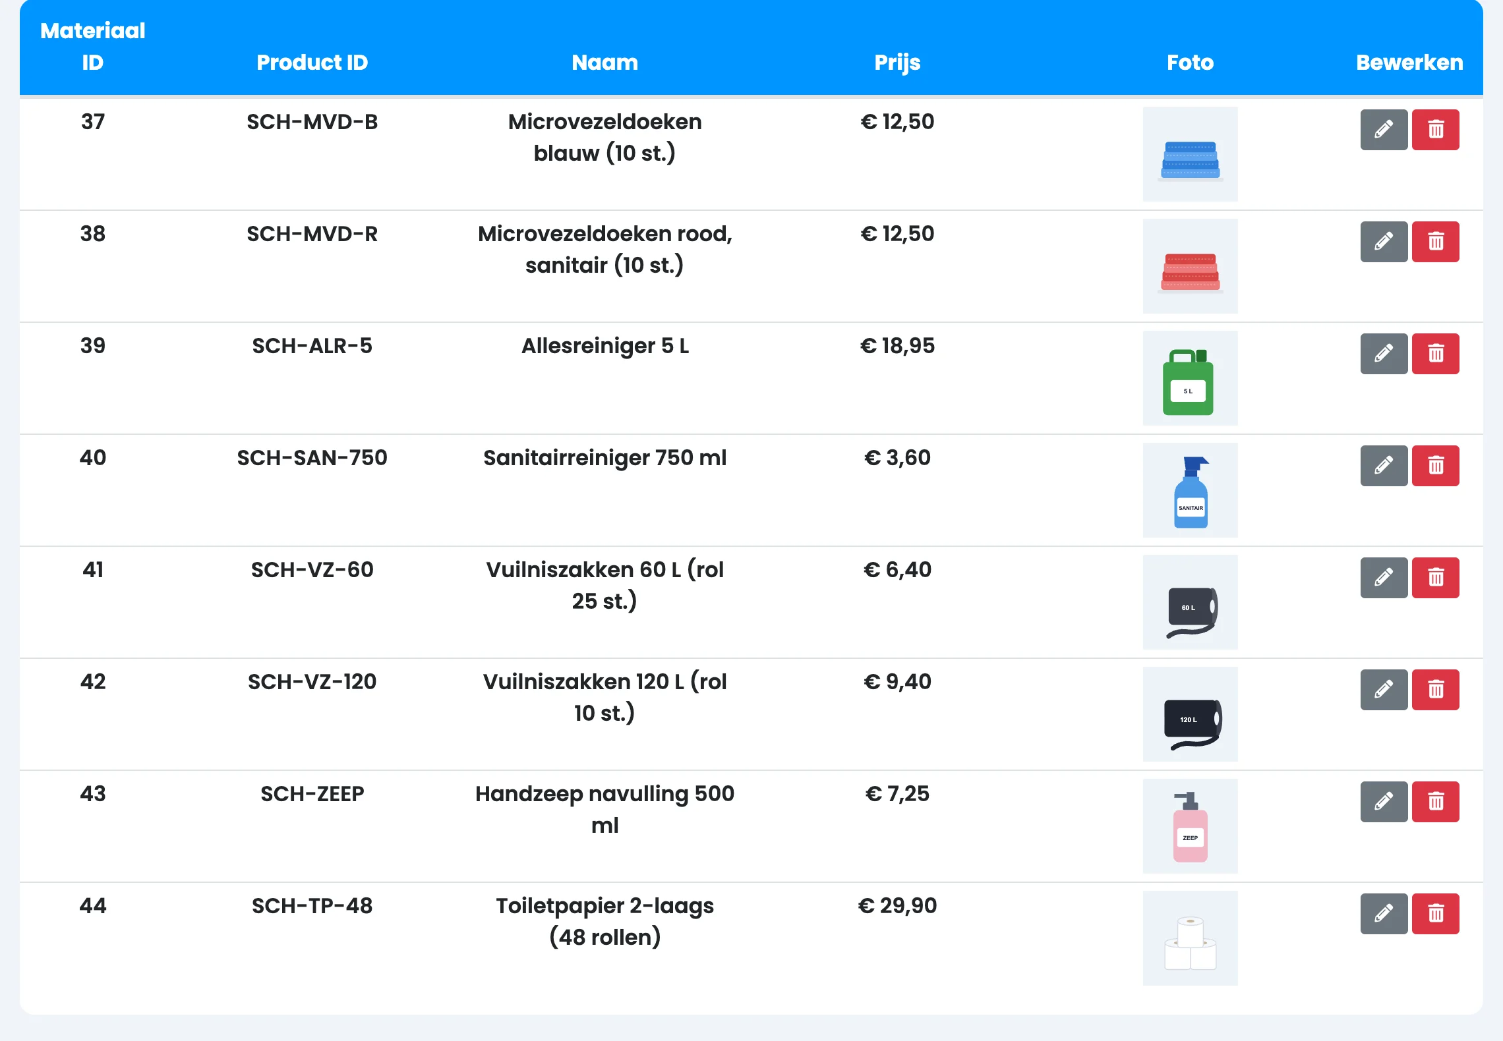Screen dimensions: 1503x1041
Task: Delete Handzeep navulling row trash icon
Action: (1436, 802)
